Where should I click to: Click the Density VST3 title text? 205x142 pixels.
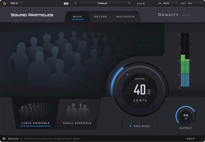(174, 15)
